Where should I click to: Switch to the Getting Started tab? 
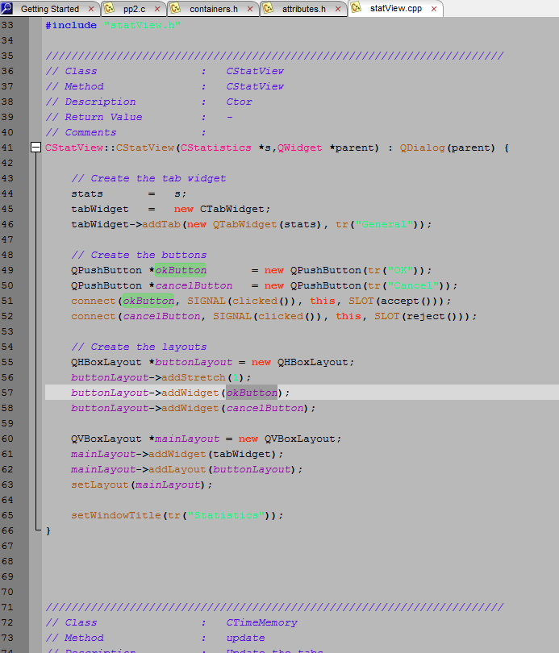(x=49, y=10)
